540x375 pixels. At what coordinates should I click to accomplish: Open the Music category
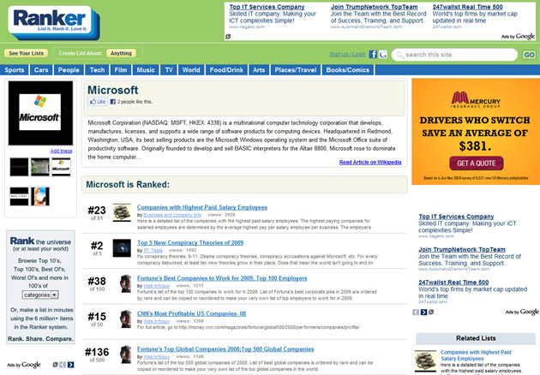point(146,70)
